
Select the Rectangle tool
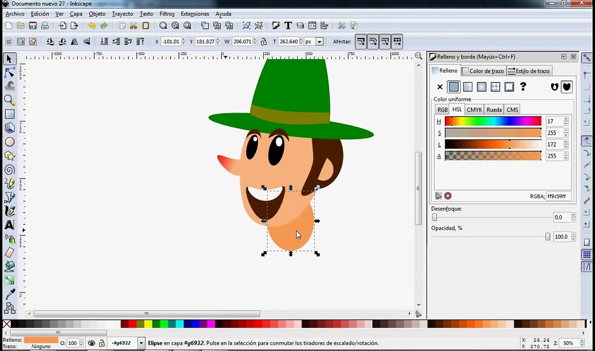pos(9,114)
